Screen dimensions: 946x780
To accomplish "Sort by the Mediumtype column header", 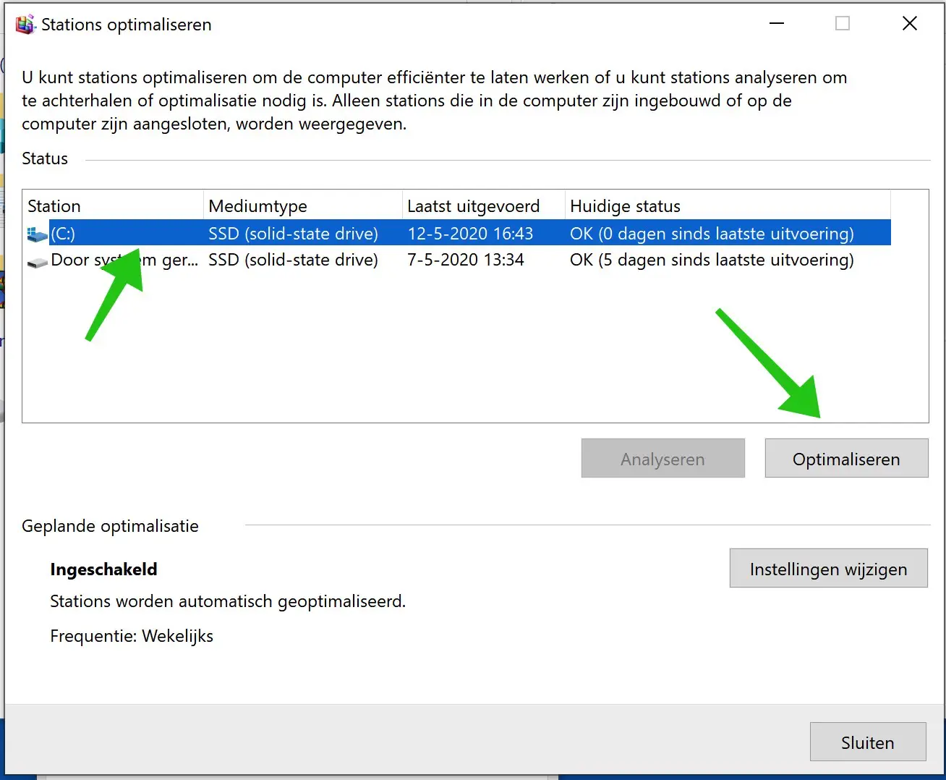I will 303,205.
